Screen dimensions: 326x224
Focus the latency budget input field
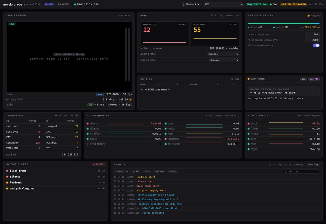[x=312, y=34]
